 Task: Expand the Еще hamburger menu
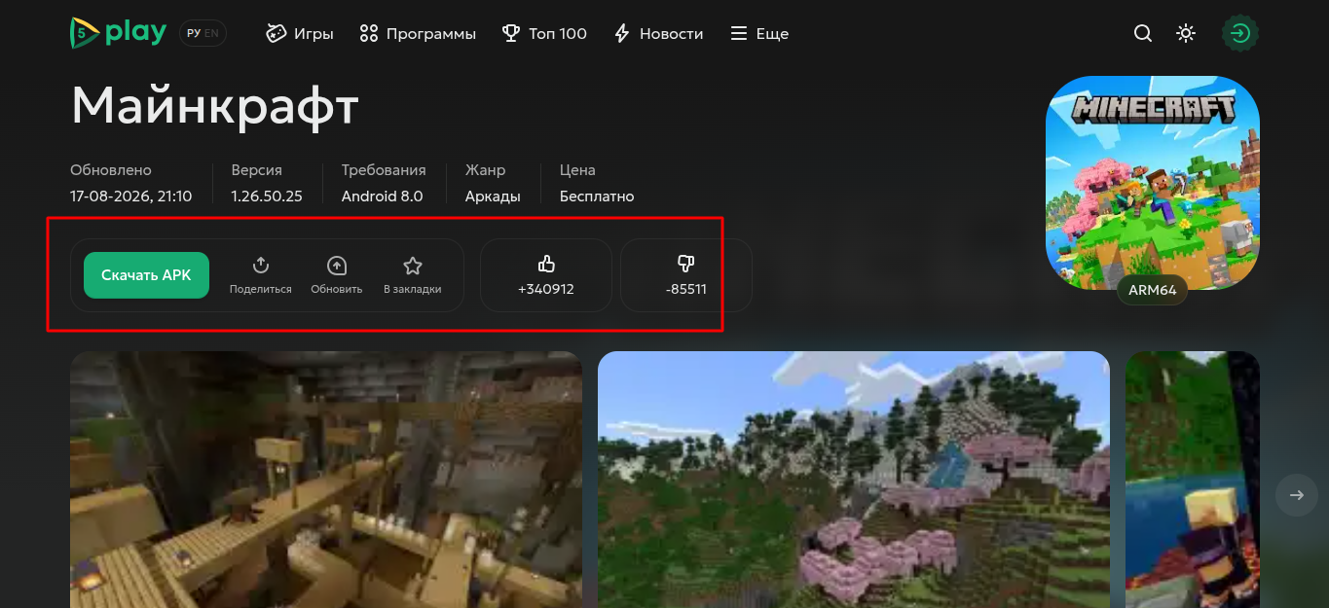point(759,33)
